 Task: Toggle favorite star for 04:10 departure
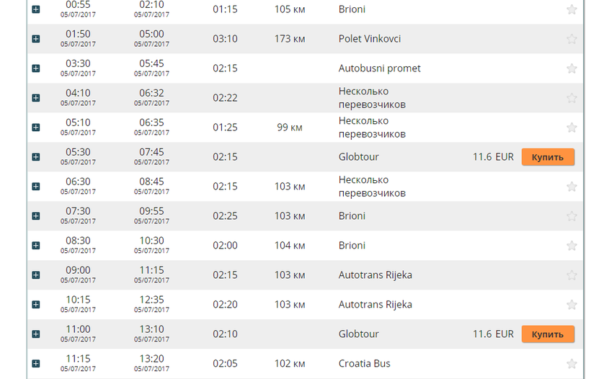coord(572,98)
